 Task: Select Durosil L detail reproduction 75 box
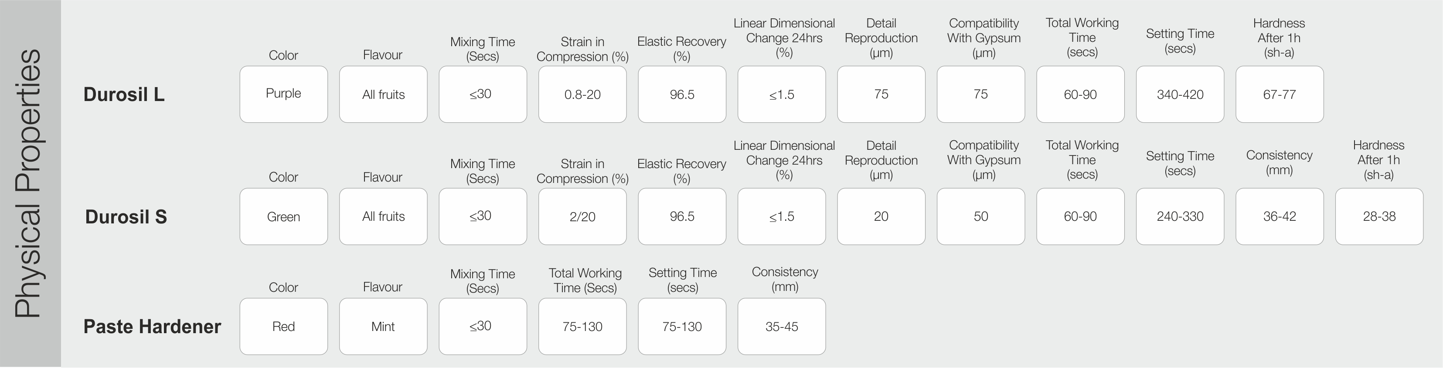tap(881, 95)
